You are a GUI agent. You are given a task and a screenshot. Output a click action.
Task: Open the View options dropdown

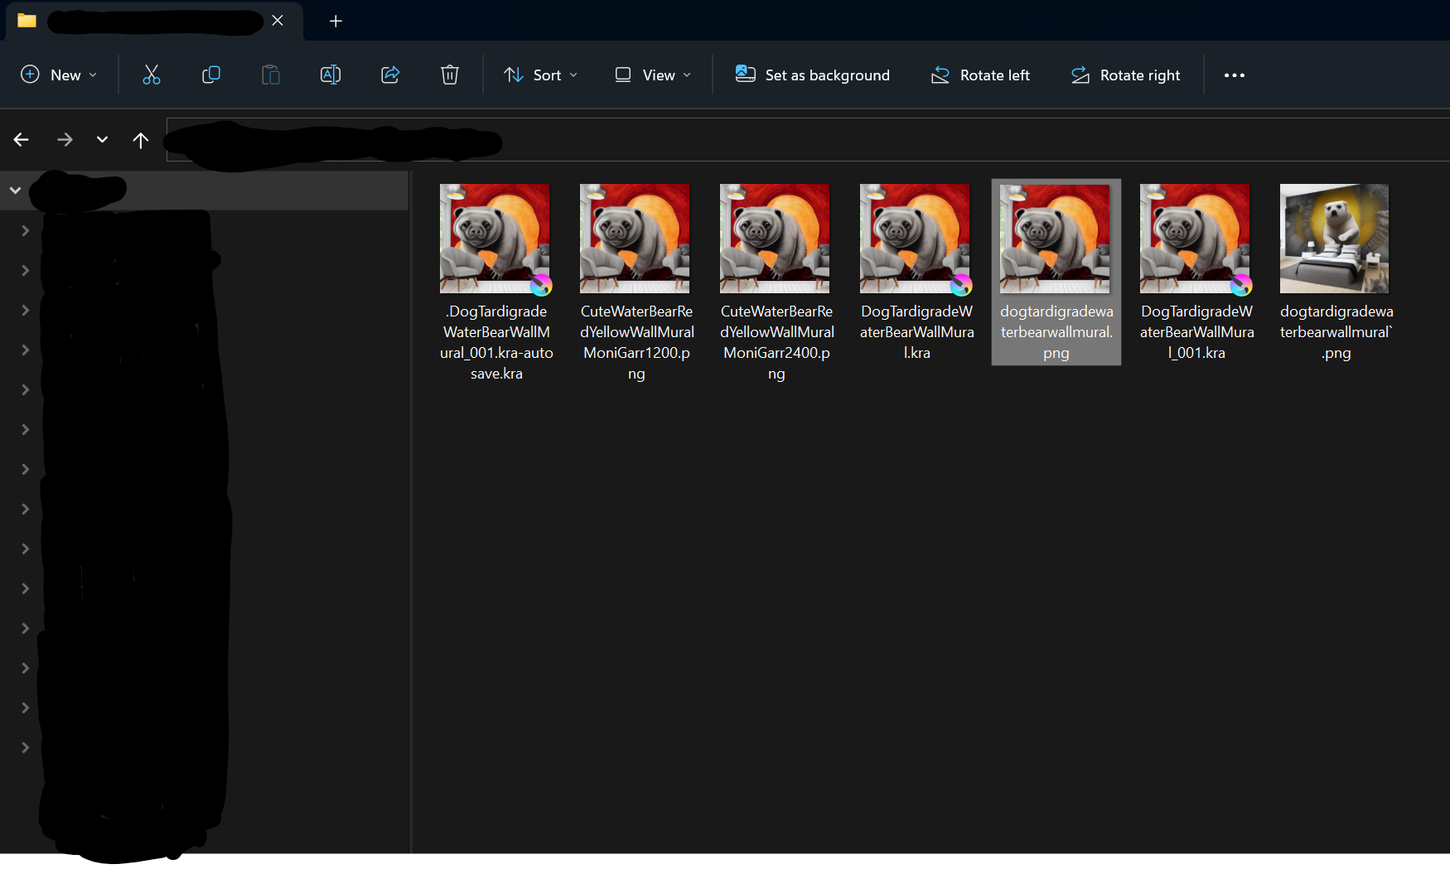(653, 75)
